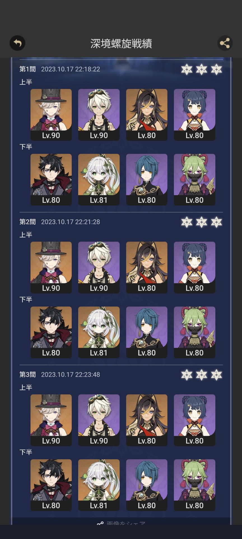Viewport: 242px width, 539px height.
Task: Select cat-eared character in Chamber 2 first half
Action: pyautogui.click(x=147, y=267)
